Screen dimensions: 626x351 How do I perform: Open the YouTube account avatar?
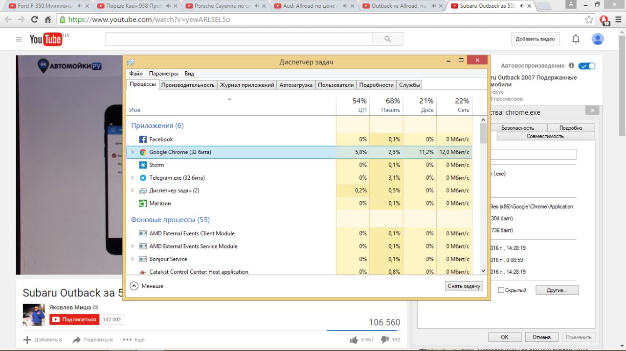pos(598,39)
